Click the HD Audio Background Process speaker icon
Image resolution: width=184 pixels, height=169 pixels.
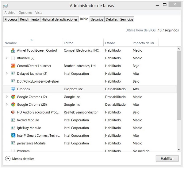pyautogui.click(x=13, y=112)
